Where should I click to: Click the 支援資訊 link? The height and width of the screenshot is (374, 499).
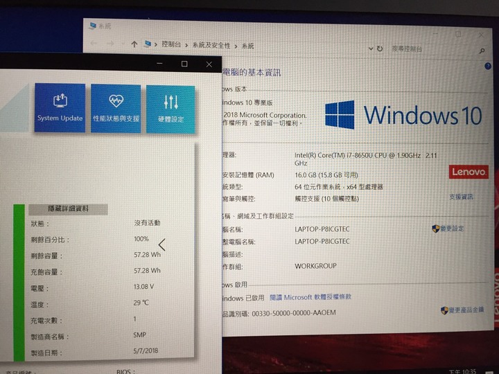(x=461, y=197)
